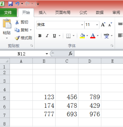Viewport: 123px width, 127px height.
Task: Expand the 粘贴 options arrow
Action: click(x=7, y=38)
